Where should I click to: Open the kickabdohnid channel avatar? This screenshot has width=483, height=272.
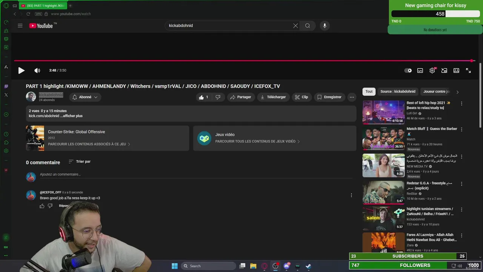point(31,97)
